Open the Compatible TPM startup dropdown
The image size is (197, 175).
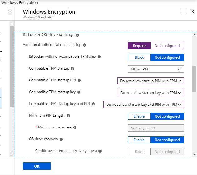[x=156, y=69]
